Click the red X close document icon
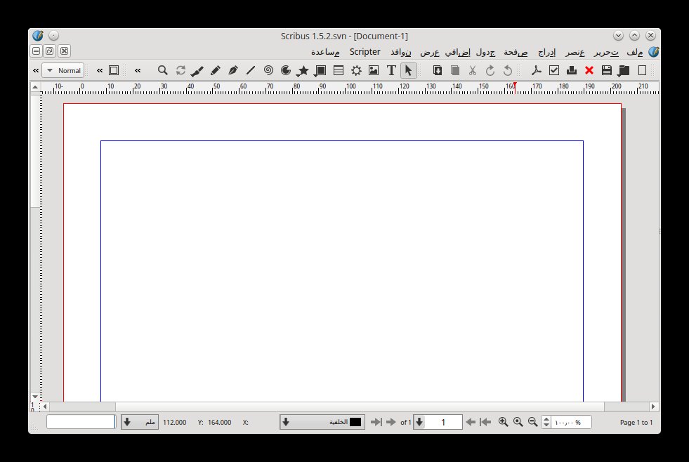The width and height of the screenshot is (689, 462). (589, 70)
